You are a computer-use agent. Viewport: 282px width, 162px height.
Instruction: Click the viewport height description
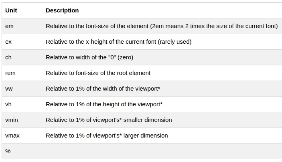tap(104, 104)
